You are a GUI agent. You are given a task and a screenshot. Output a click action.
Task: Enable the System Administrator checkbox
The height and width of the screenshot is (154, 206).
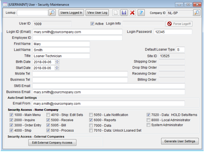[149, 125]
